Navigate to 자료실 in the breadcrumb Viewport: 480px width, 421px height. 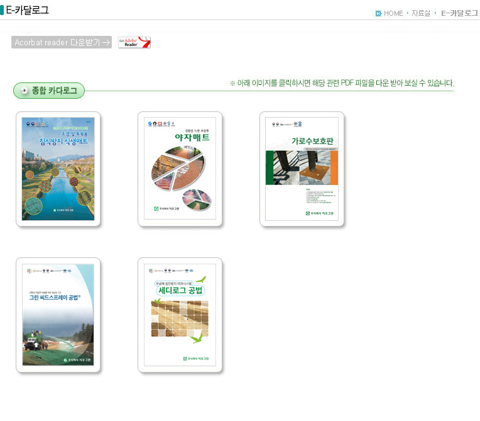click(420, 13)
